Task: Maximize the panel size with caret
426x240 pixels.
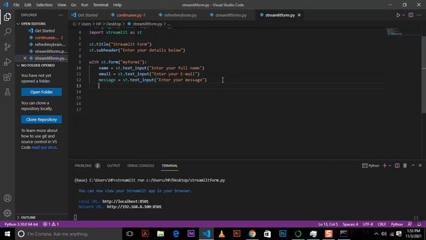Action: 413,165
